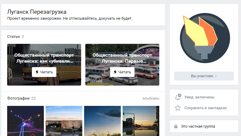Open the dark blue cloudy sky photo
This screenshot has width=241, height=136.
(x=102, y=121)
